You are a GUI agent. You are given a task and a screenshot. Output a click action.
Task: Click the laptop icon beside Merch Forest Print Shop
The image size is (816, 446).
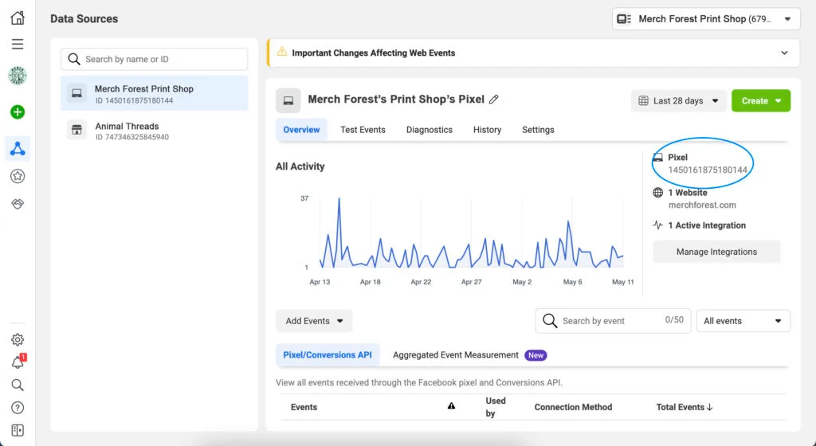[76, 93]
